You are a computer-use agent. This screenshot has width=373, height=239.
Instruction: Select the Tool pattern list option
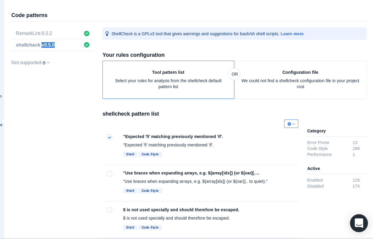tap(168, 80)
